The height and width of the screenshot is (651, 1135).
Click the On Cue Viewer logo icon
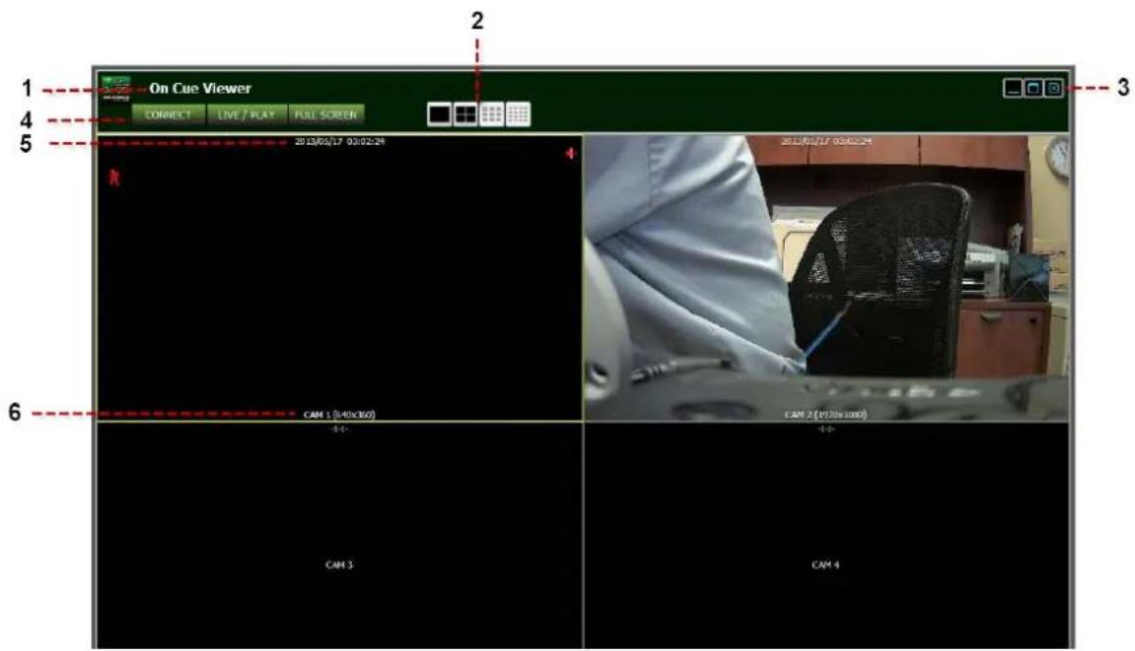click(115, 88)
